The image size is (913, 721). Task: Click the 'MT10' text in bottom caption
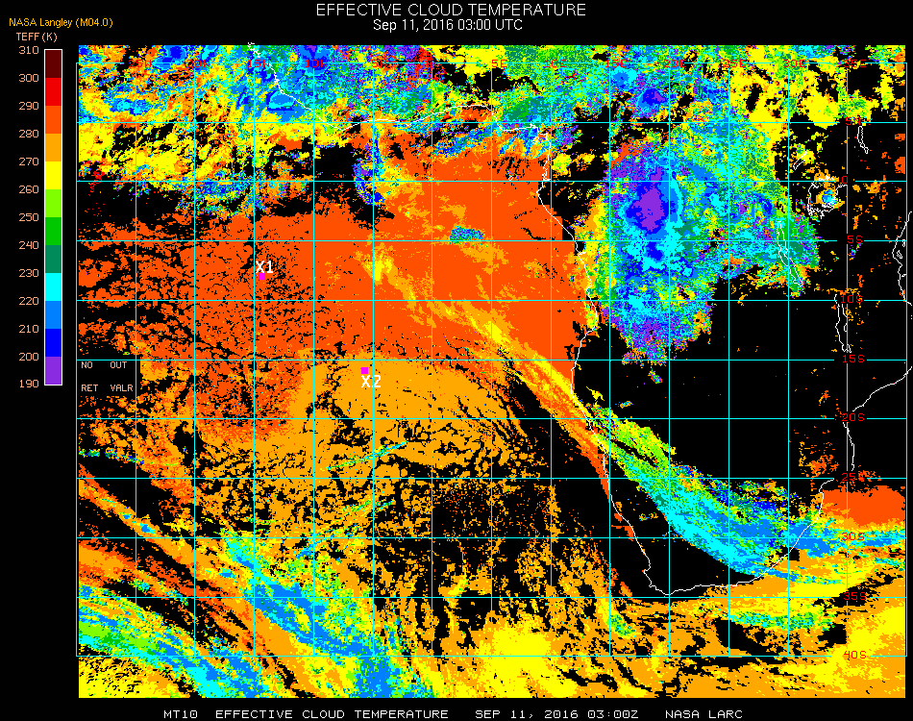[x=181, y=714]
